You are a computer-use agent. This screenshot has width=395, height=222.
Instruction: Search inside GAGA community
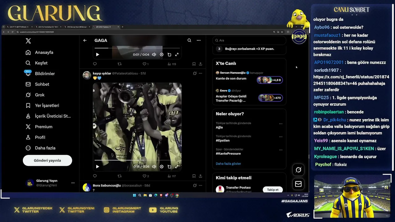pos(189,40)
